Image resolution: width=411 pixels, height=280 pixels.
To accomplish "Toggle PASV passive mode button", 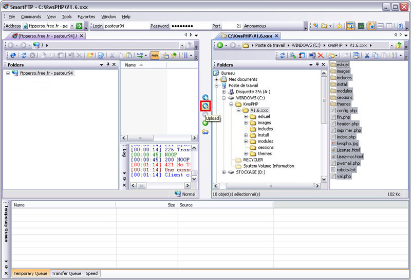I will 155,56.
